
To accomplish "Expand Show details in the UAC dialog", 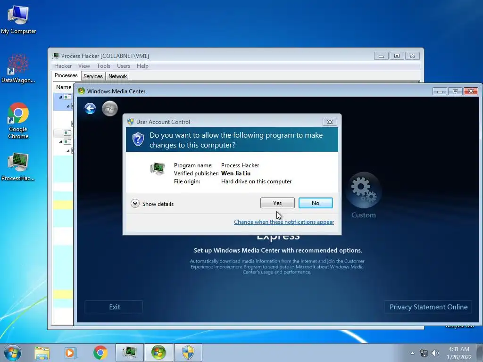I will [152, 204].
